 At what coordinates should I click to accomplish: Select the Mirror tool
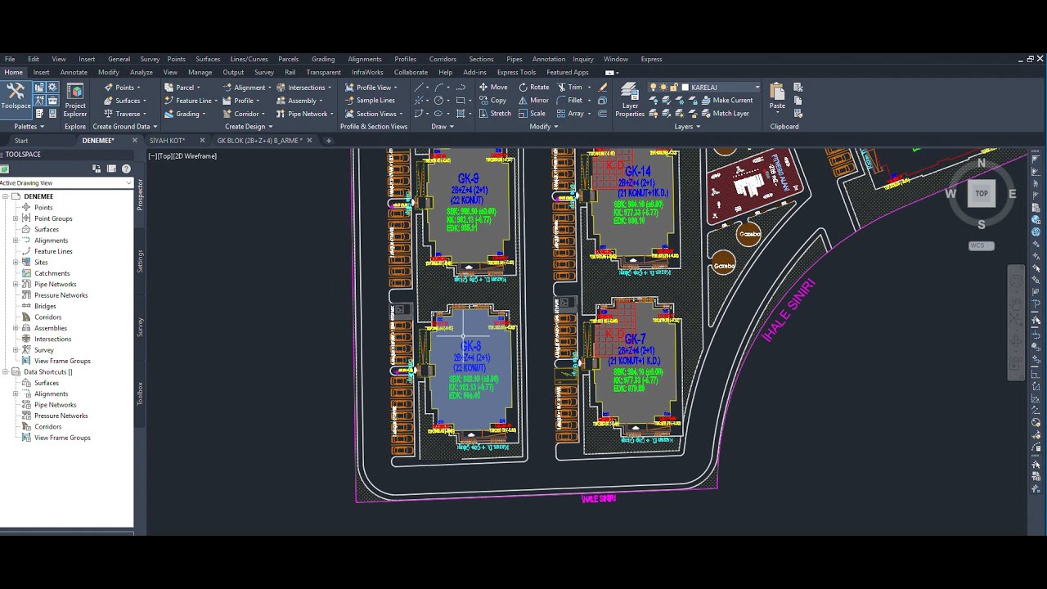click(x=533, y=101)
